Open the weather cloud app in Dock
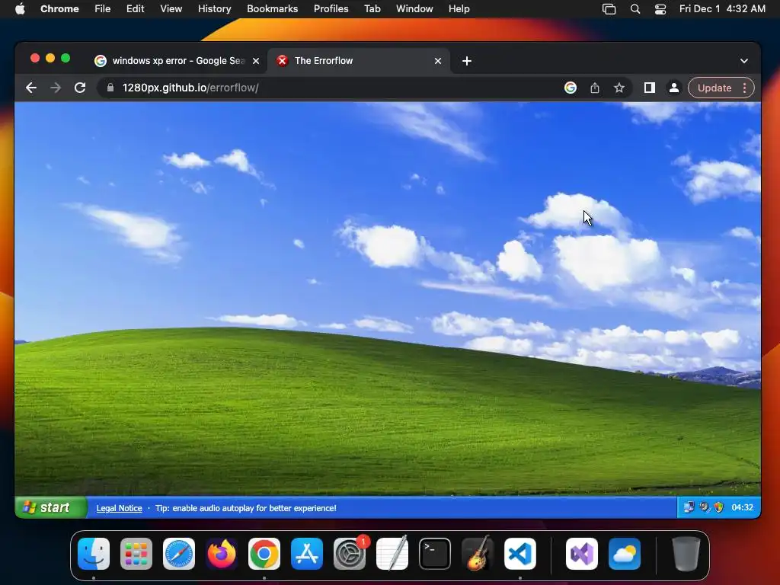This screenshot has height=585, width=780. (625, 554)
